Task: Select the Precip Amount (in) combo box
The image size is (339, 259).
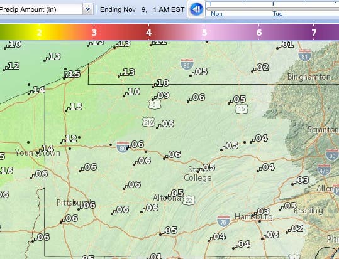Action: pos(47,9)
